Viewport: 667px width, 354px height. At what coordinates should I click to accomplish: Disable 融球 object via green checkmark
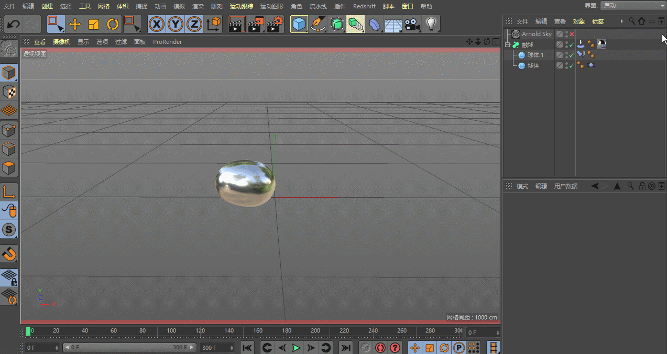(572, 44)
